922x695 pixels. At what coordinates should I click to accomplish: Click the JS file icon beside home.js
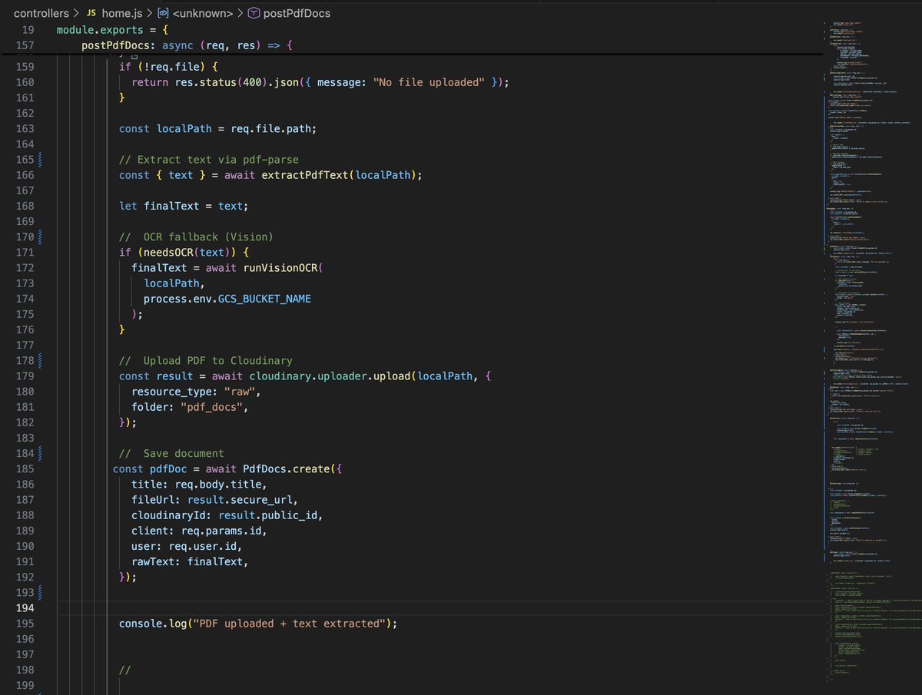point(91,13)
